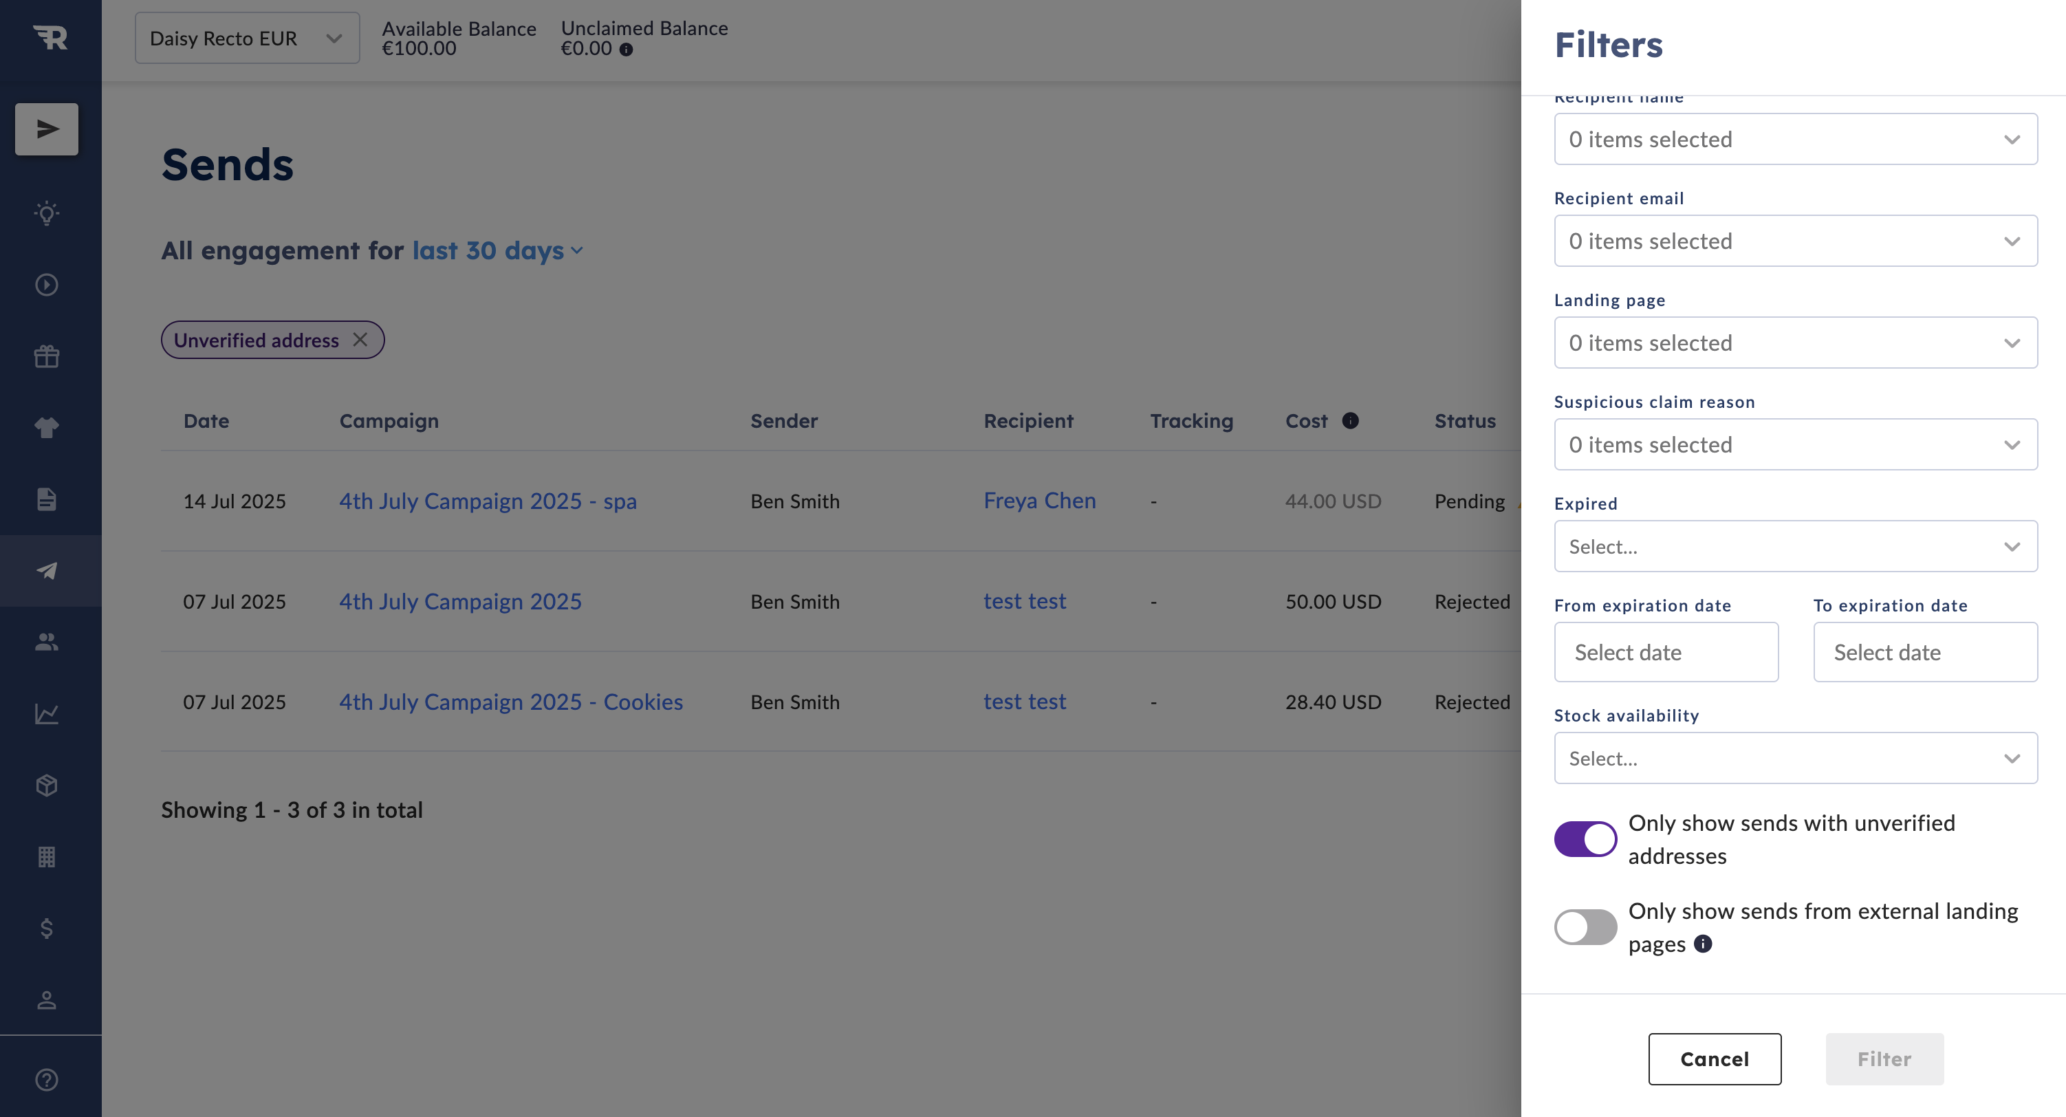Open the gift box sidebar icon
Screen dimensions: 2066x1117
(47, 356)
